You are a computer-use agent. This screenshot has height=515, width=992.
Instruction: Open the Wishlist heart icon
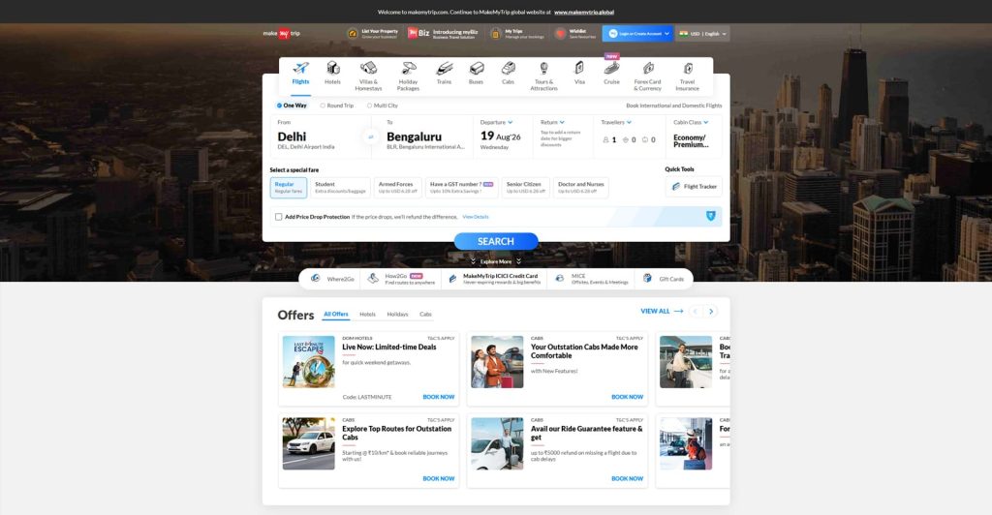[x=560, y=34]
